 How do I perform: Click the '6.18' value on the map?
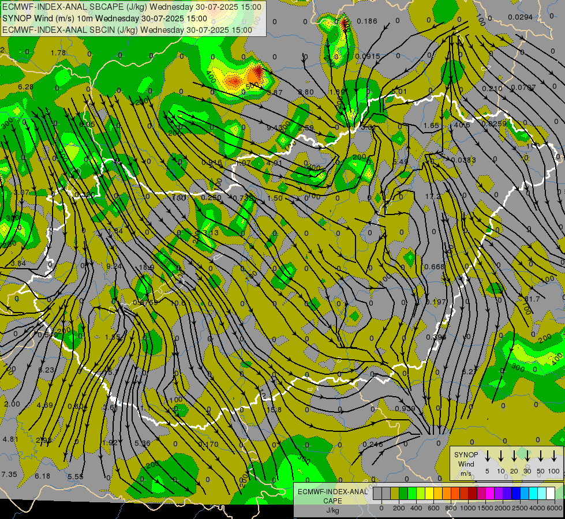[x=42, y=476]
